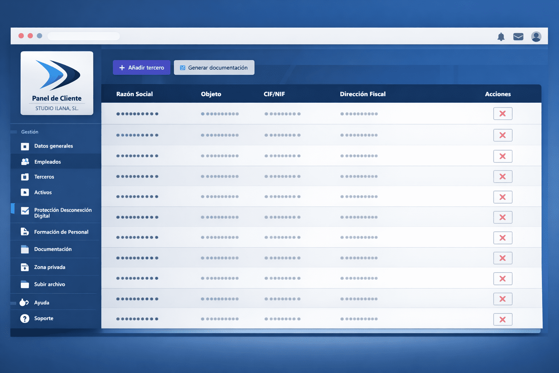Open Terceros from the sidebar
This screenshot has width=559, height=373.
pos(44,177)
